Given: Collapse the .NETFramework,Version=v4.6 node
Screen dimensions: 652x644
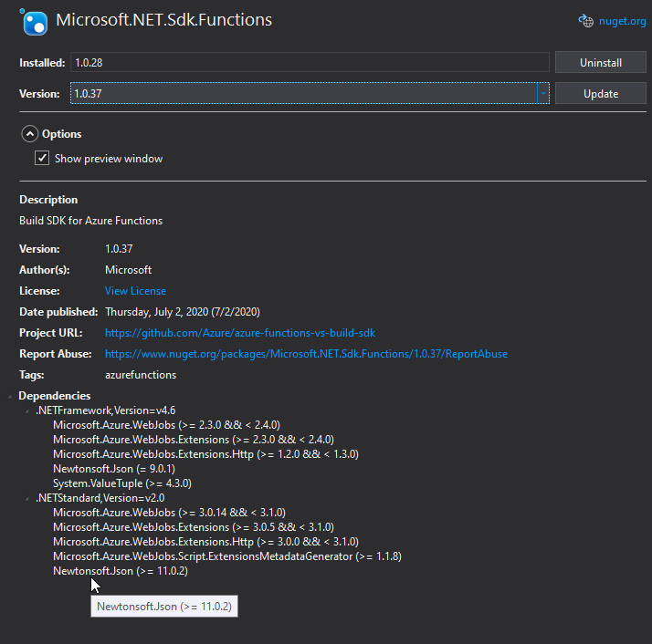Looking at the screenshot, I should tap(27, 411).
